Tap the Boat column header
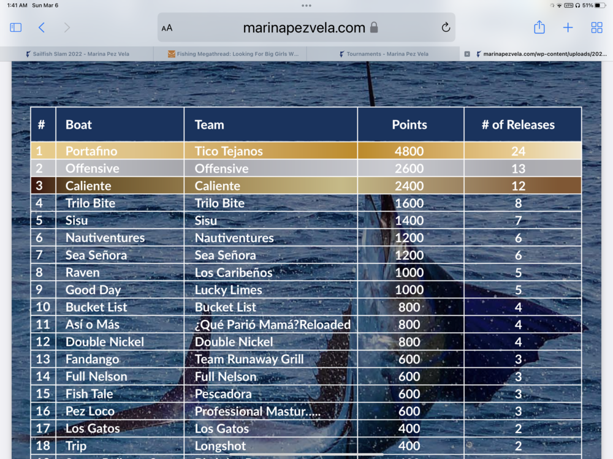 click(79, 125)
